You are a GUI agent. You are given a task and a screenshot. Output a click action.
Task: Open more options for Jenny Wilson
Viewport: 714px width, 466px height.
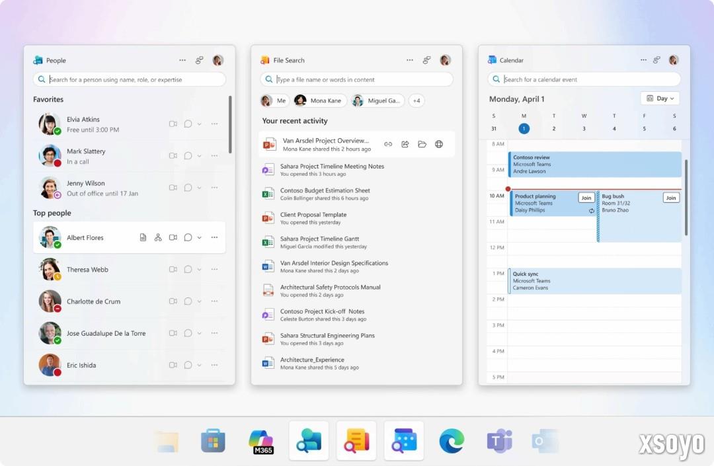214,188
